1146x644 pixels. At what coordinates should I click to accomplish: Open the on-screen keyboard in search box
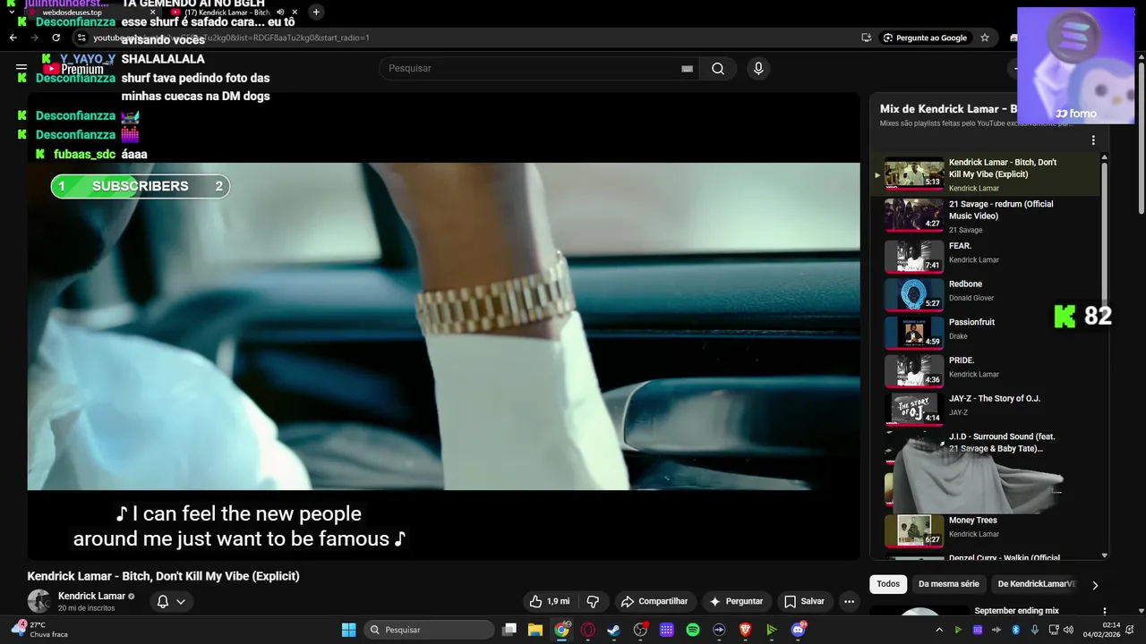(687, 68)
